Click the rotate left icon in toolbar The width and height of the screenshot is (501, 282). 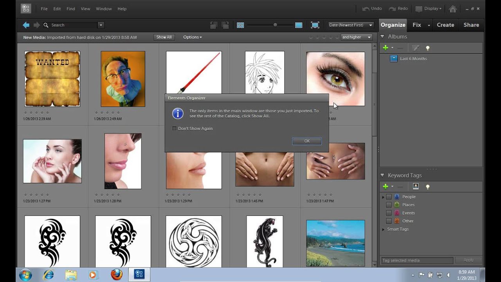pos(214,25)
